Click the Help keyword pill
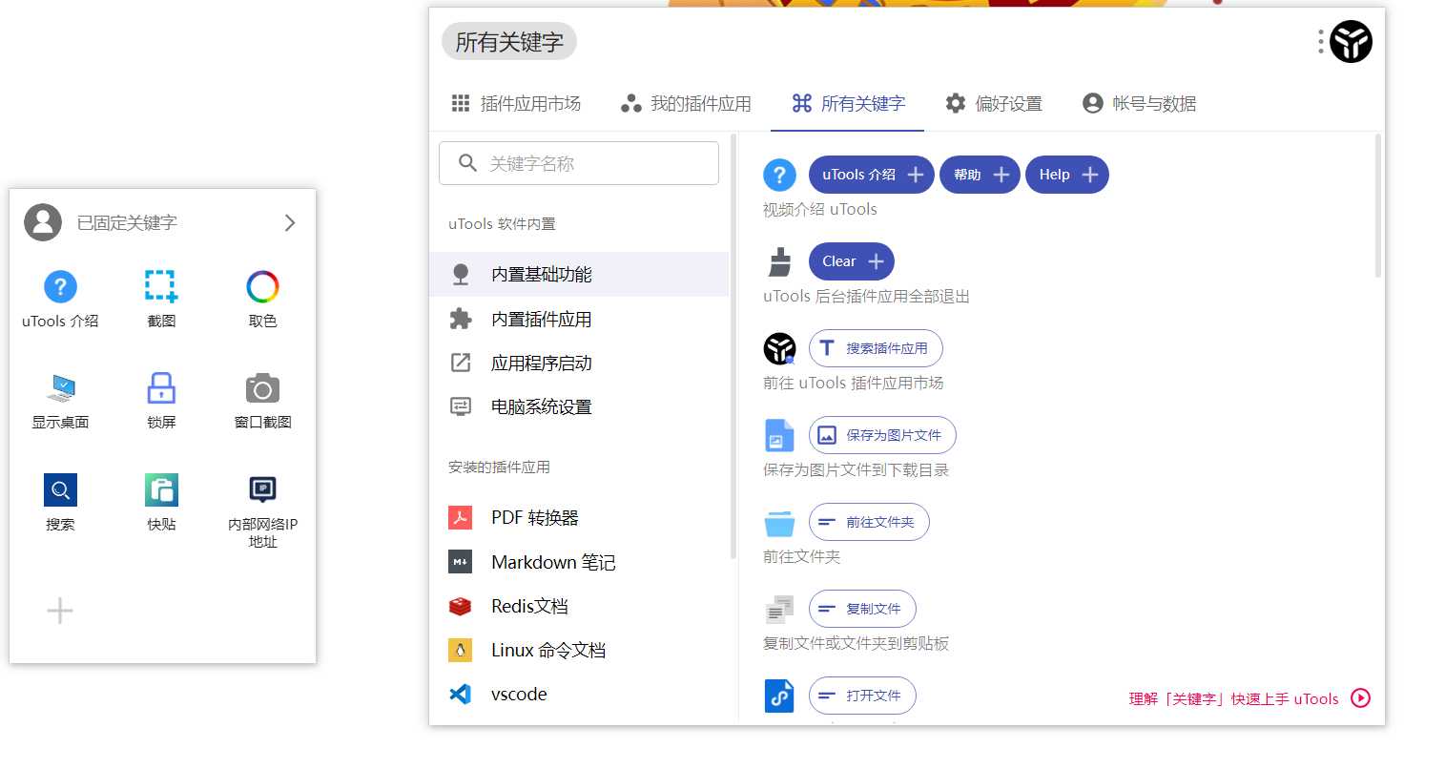Screen dimensions: 1445x769 1067,175
